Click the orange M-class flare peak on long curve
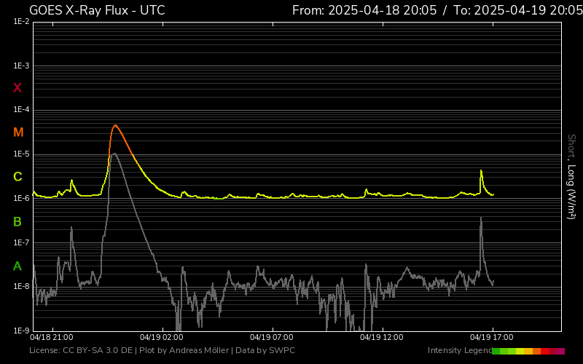The height and width of the screenshot is (364, 583). 115,125
